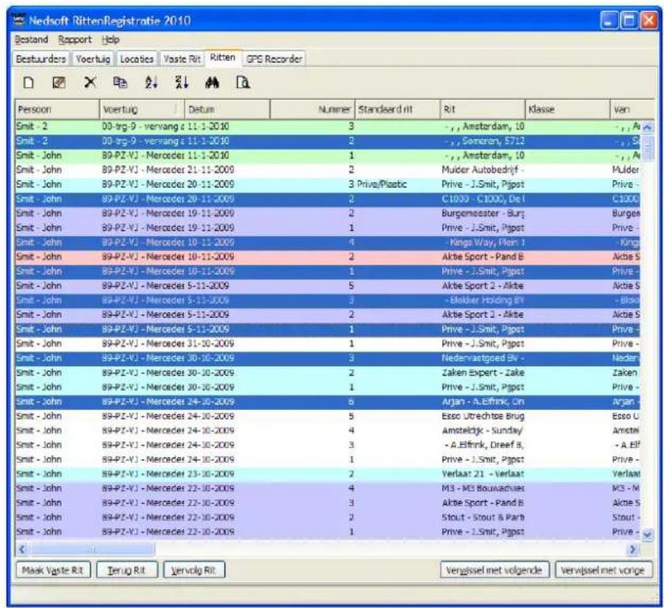Sort descending with the Z-A icon

pyautogui.click(x=182, y=82)
